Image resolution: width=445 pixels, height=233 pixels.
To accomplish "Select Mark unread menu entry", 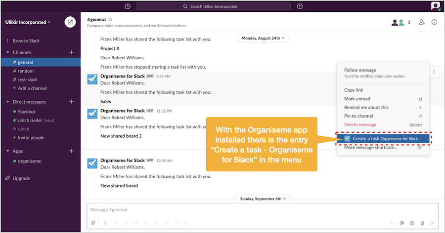I will click(x=383, y=99).
